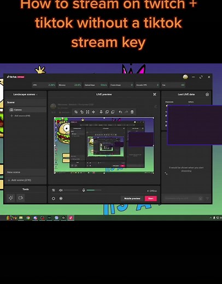Open the profile avatar in title bar
Screen dimensions: 222x284
(x=185, y=77)
